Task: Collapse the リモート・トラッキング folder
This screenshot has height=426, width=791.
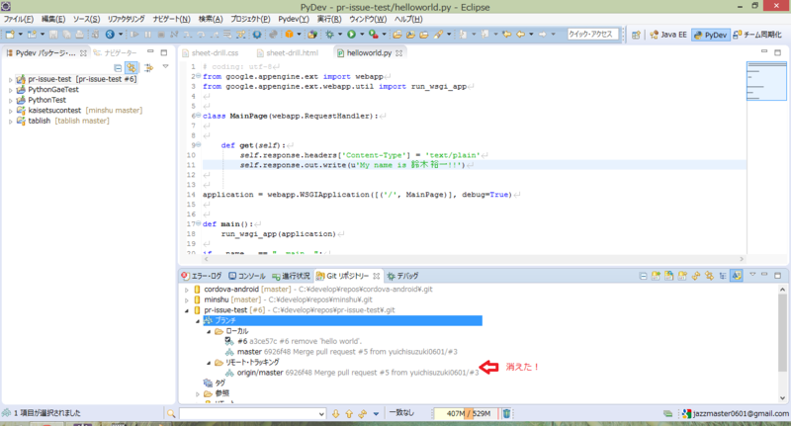Action: click(209, 363)
